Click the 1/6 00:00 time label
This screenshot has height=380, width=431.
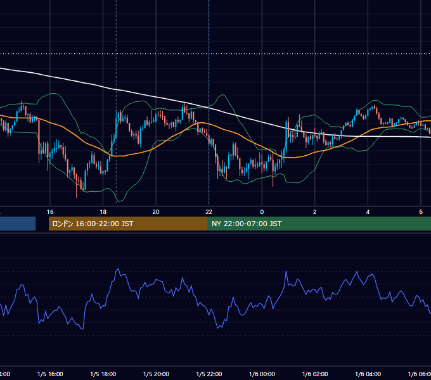(262, 374)
